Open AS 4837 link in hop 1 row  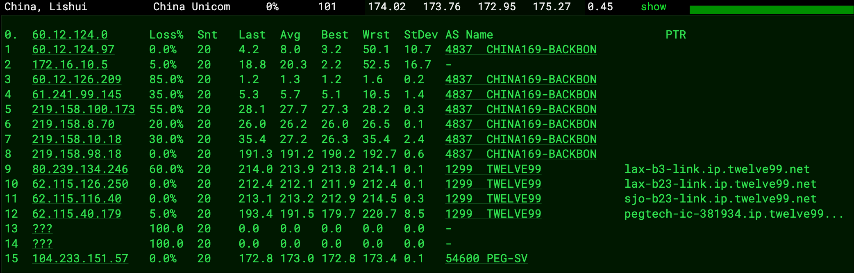point(521,50)
